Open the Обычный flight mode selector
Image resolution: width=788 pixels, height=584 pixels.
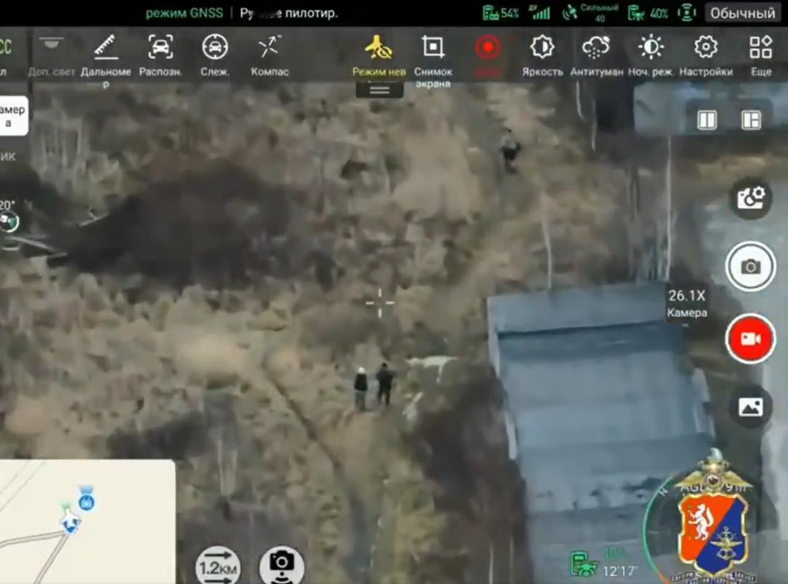[742, 13]
